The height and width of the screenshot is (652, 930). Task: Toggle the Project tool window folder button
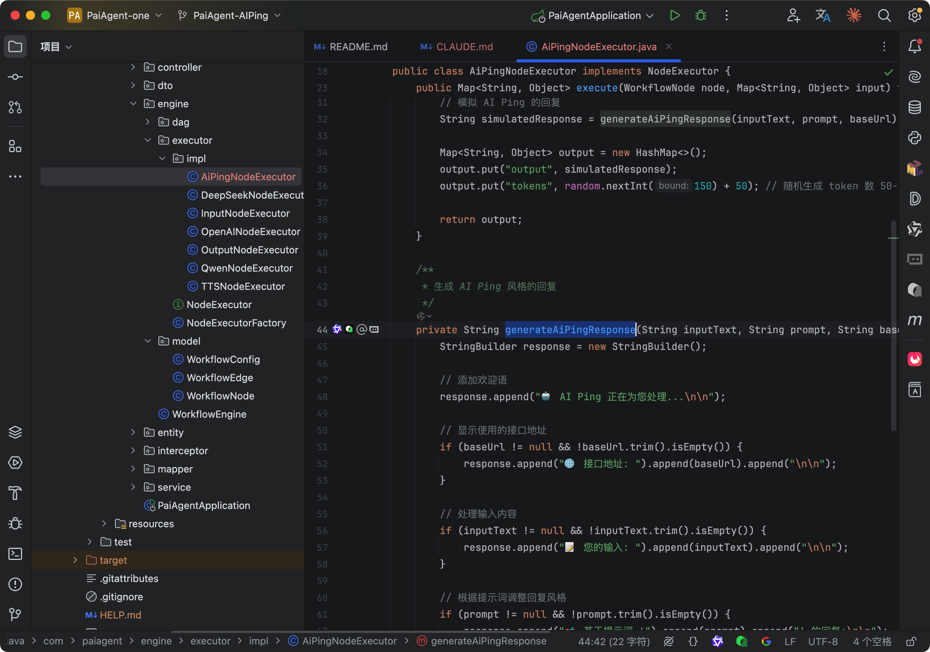[x=15, y=46]
